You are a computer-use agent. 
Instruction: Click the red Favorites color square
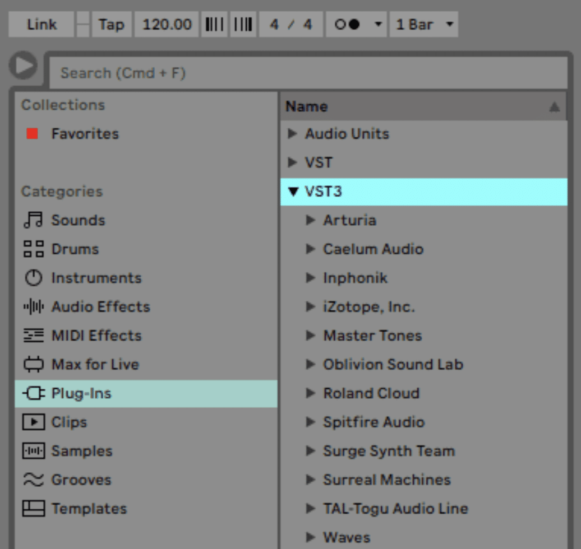pyautogui.click(x=32, y=134)
